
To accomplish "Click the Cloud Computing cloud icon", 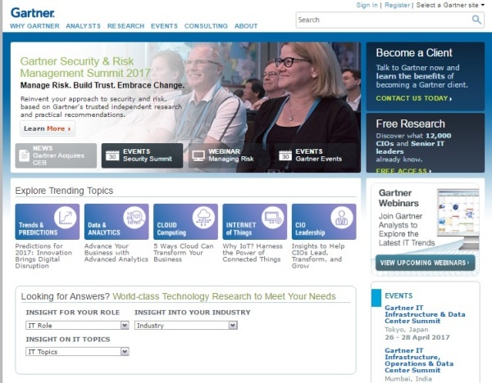I will point(203,218).
